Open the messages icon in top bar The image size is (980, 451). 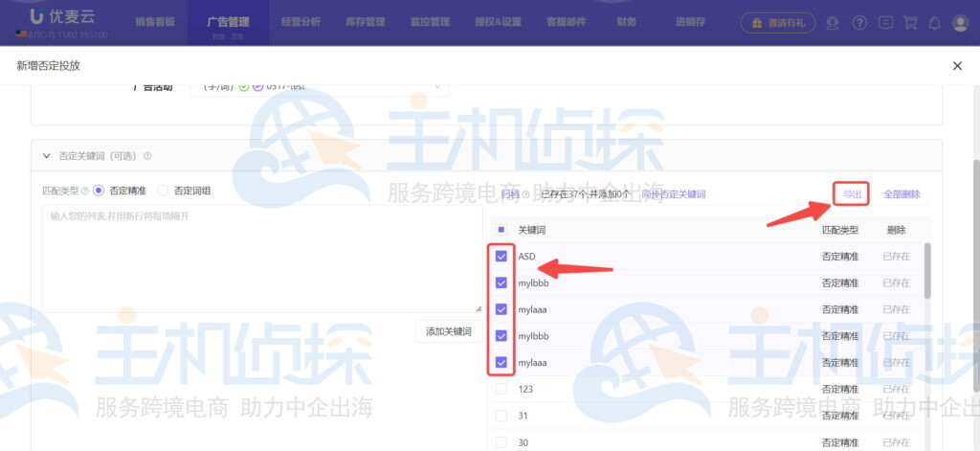(885, 22)
